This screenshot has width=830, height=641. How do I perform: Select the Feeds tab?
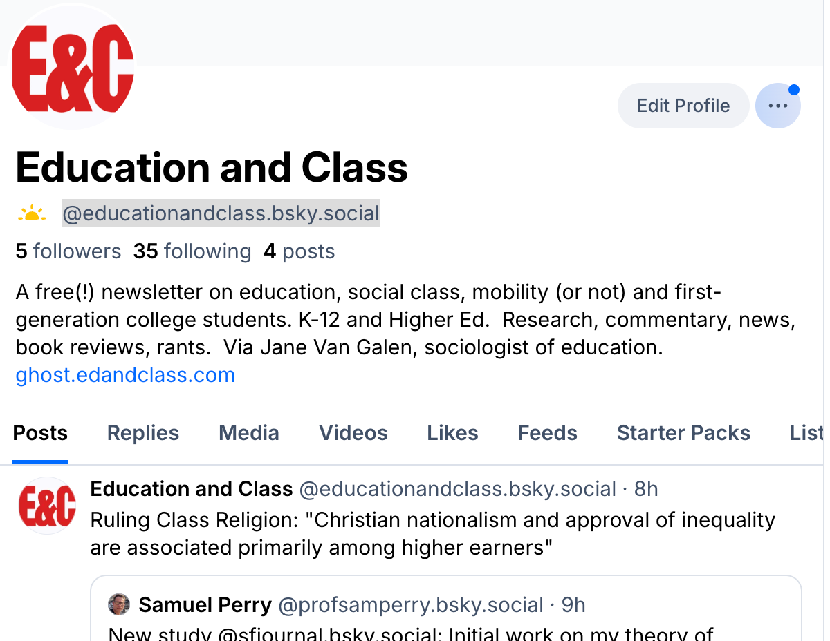tap(547, 433)
